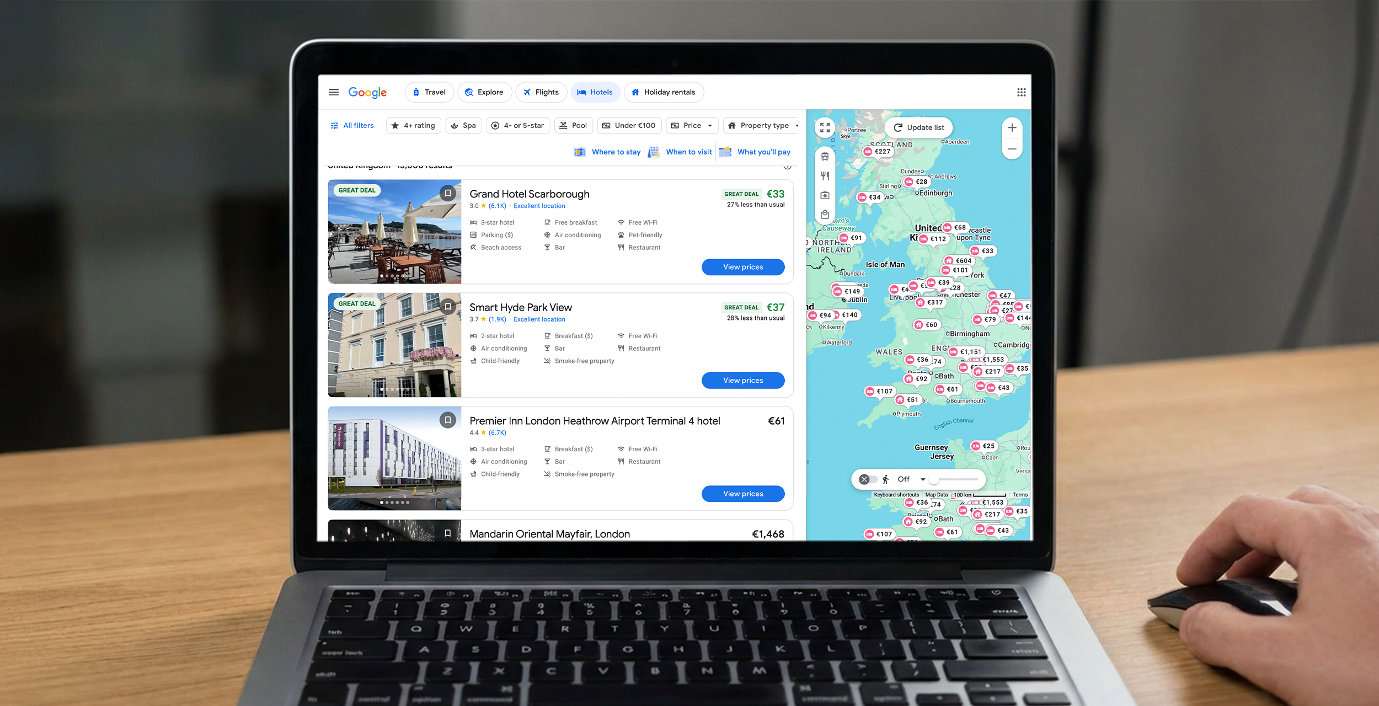Toggle the Spa filter chip
Viewport: 1379px width, 706px height.
pyautogui.click(x=463, y=125)
